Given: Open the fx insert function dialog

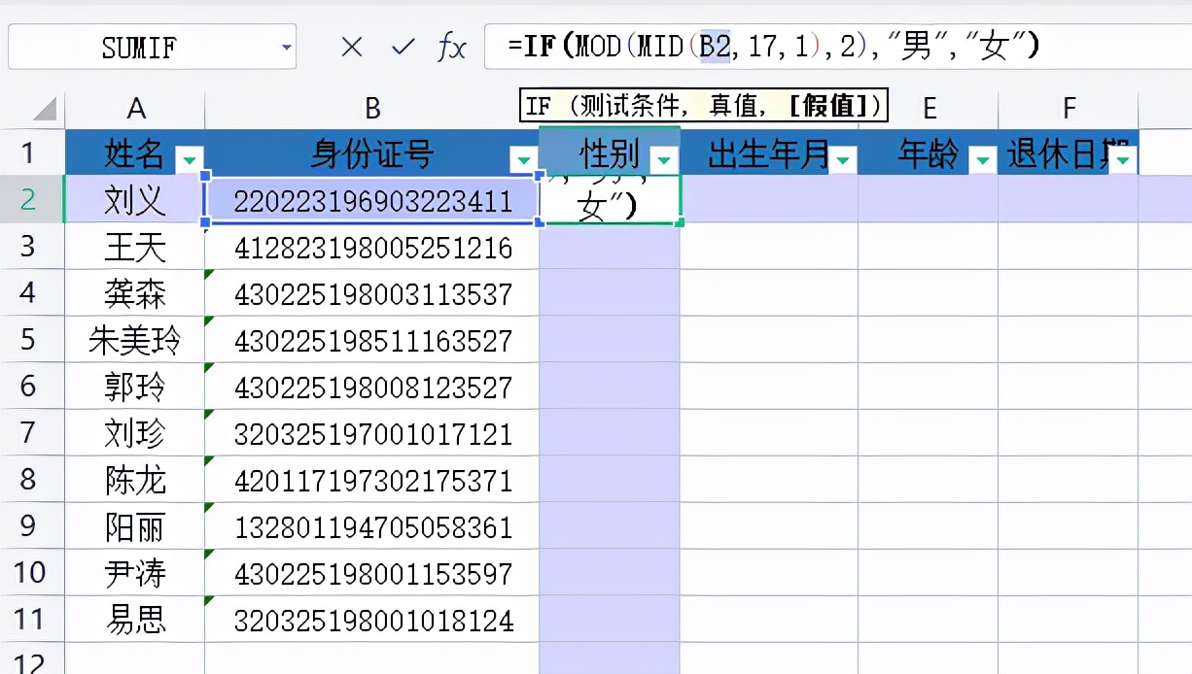Looking at the screenshot, I should pos(452,47).
